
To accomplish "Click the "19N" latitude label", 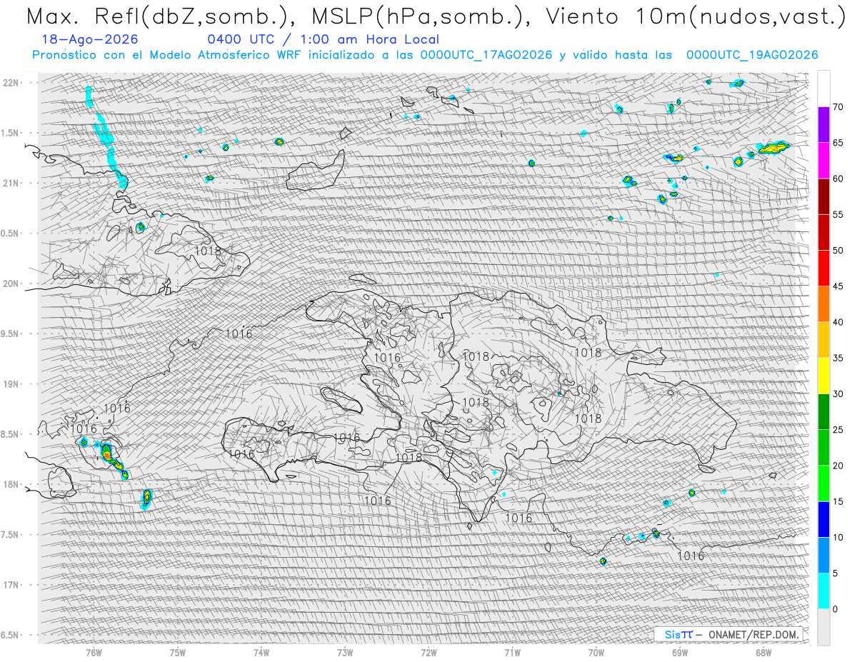I will 11,384.
